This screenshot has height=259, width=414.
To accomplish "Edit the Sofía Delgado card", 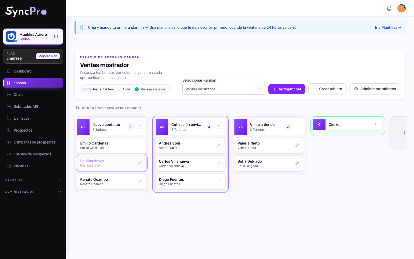I will coord(297,163).
